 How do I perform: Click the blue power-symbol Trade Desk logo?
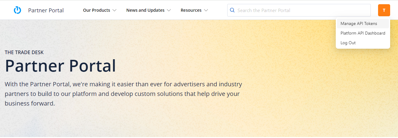pos(18,10)
